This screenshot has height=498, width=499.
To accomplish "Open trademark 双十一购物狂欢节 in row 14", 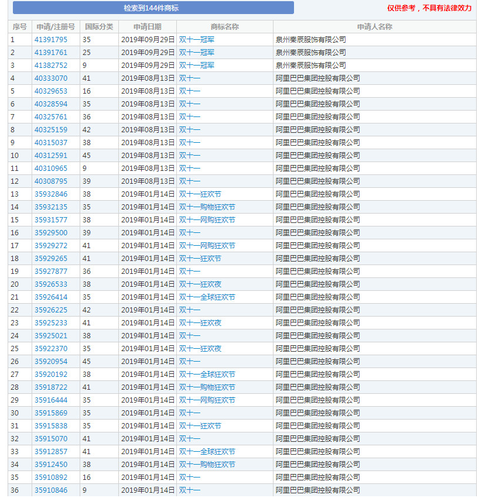I will pos(207,207).
